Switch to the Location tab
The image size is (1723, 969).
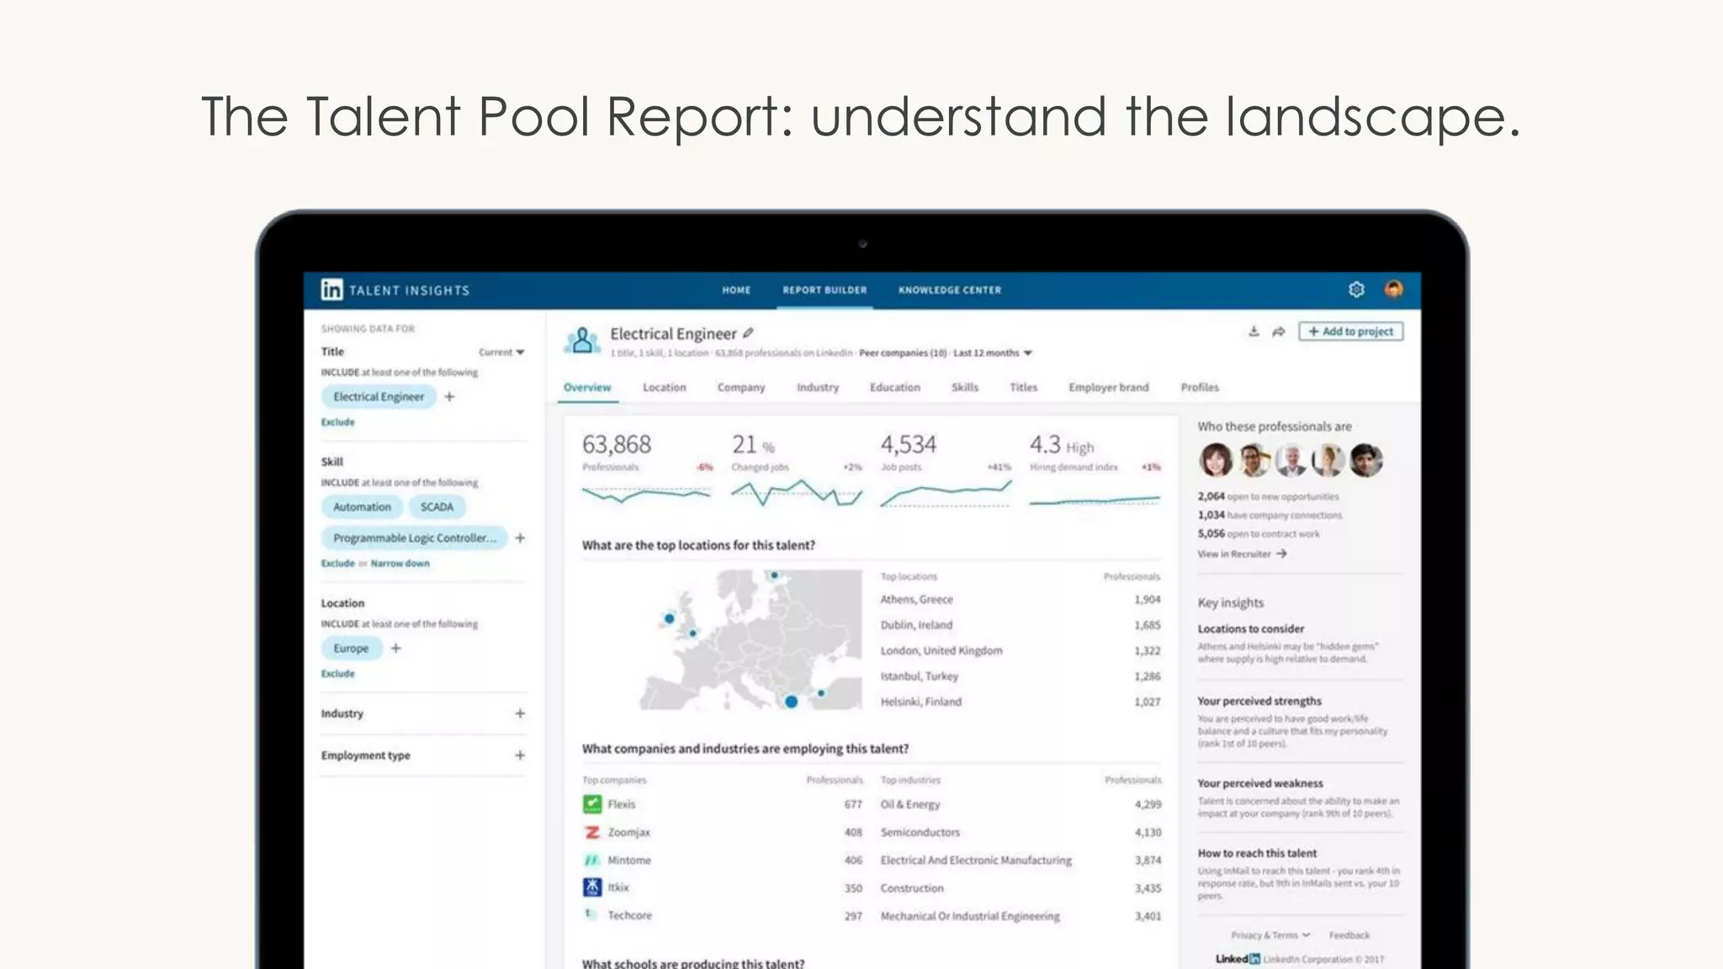(665, 388)
